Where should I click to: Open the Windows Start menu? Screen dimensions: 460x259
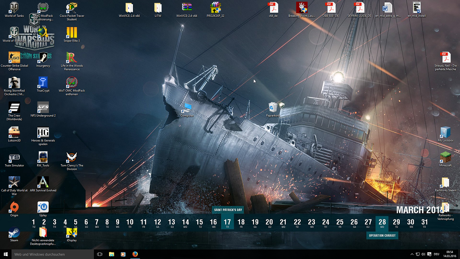[6, 254]
